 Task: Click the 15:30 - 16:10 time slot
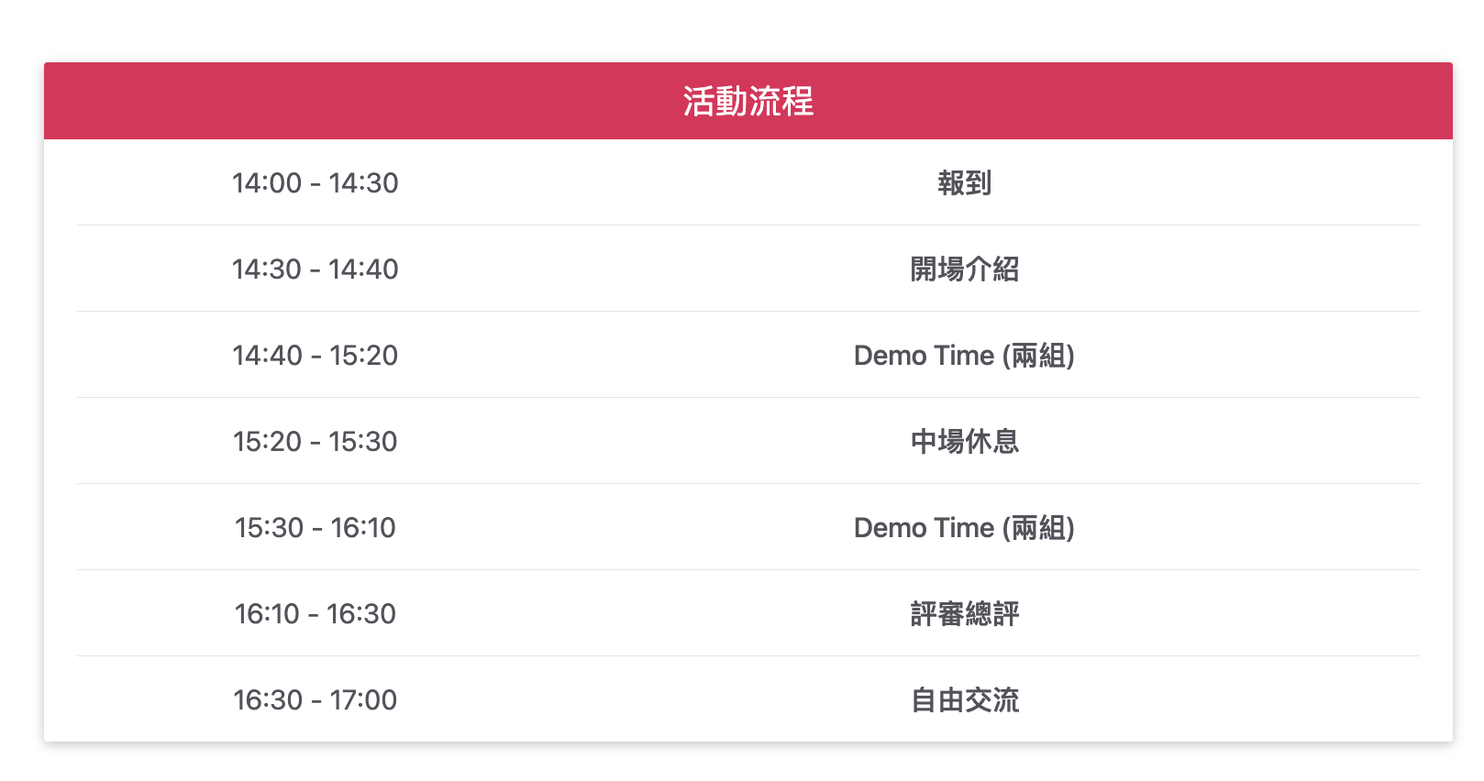click(315, 528)
